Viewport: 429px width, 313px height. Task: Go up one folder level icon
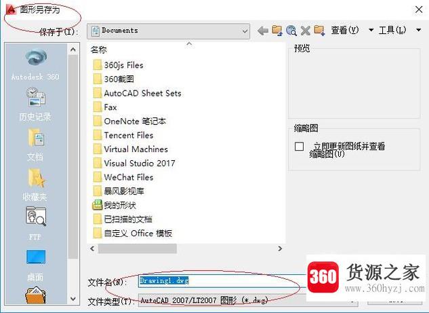[x=277, y=31]
